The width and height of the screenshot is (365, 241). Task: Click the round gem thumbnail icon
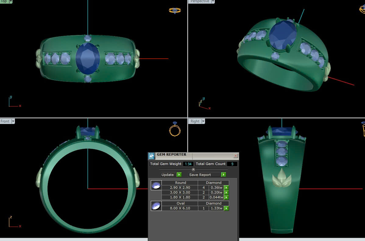(x=156, y=185)
